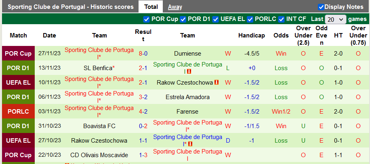Switch to the Away tab
Screen dimensions: 370x164
[175, 7]
